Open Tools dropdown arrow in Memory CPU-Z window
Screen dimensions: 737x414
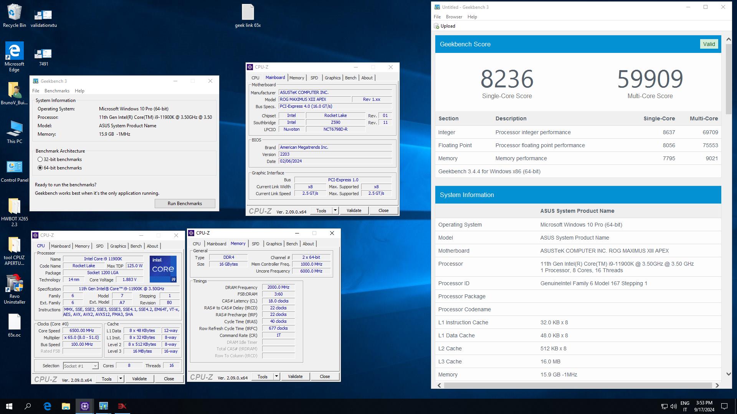(276, 376)
